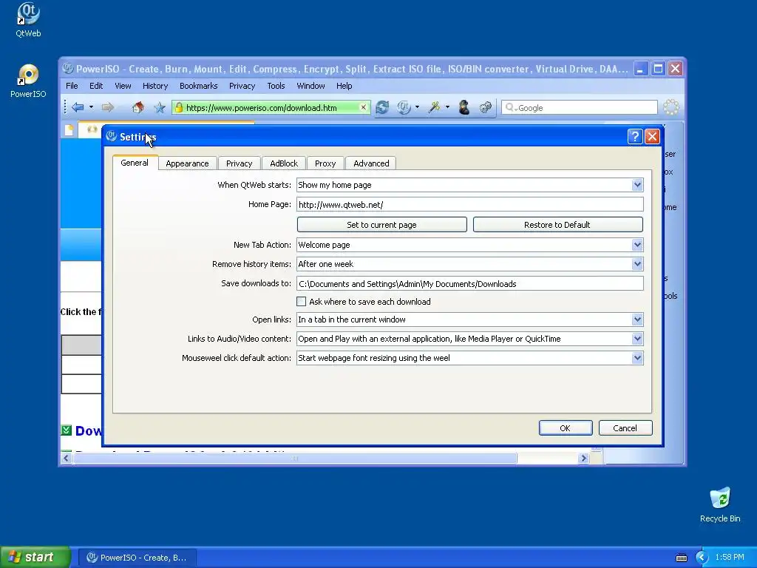This screenshot has width=757, height=568.
Task: Switch to the Appearance tab
Action: tap(187, 163)
